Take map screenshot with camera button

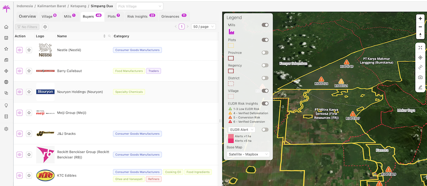click(x=420, y=77)
